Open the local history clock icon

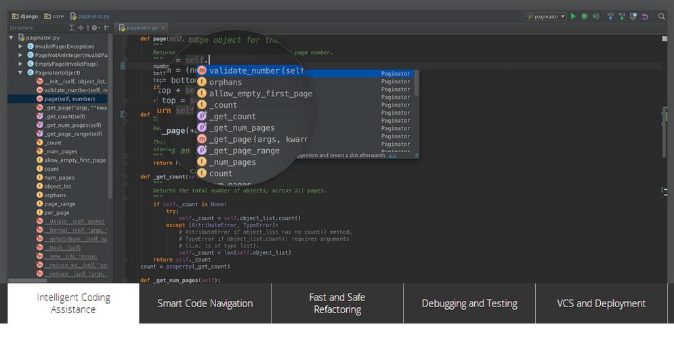633,16
